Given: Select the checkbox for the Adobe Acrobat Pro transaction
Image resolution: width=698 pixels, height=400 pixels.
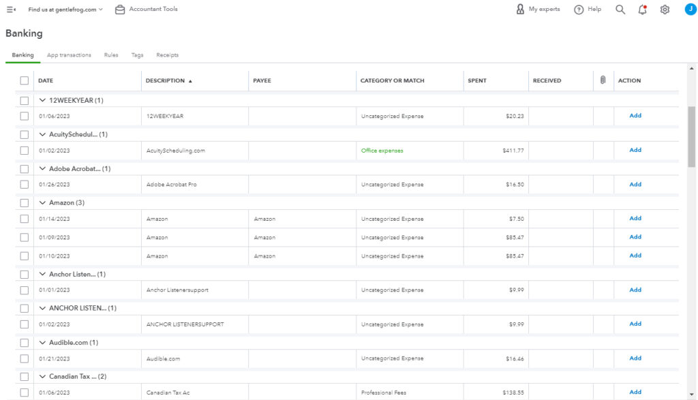Looking at the screenshot, I should (25, 184).
